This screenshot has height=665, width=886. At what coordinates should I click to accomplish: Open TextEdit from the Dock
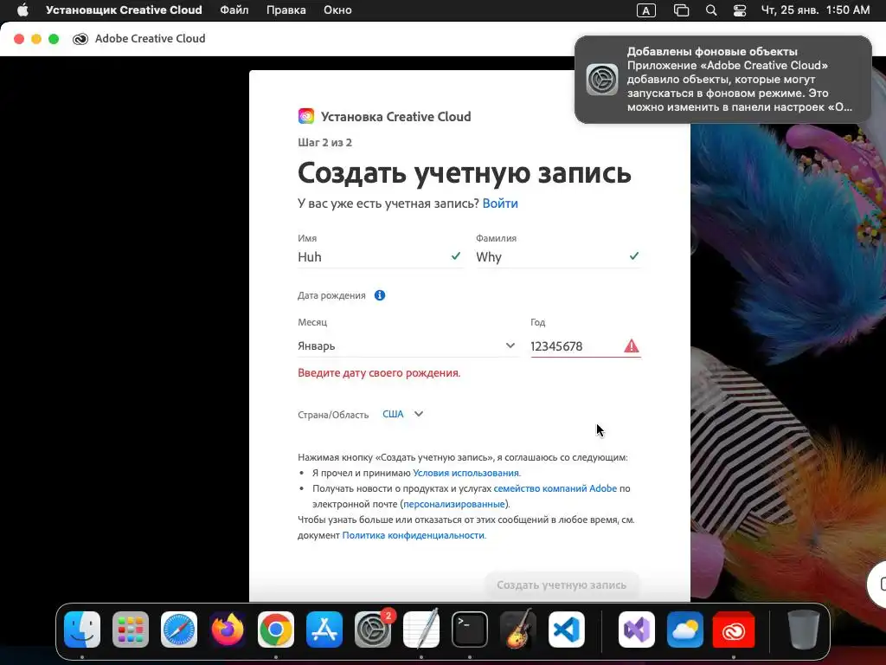[421, 629]
